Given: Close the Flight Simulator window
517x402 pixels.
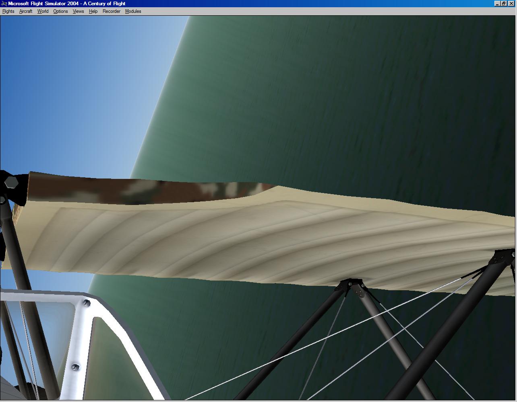Looking at the screenshot, I should (x=511, y=4).
